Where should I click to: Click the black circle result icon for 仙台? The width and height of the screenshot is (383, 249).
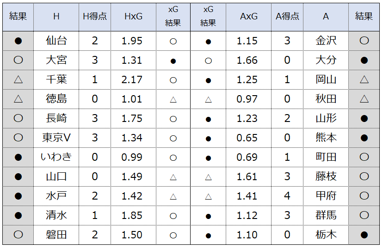(x=19, y=41)
